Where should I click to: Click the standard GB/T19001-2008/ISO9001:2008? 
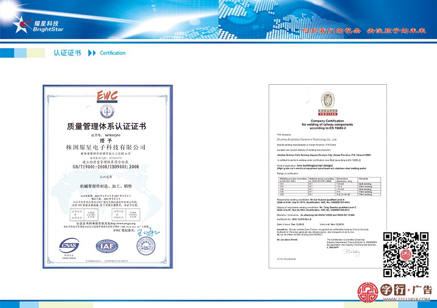pyautogui.click(x=106, y=167)
